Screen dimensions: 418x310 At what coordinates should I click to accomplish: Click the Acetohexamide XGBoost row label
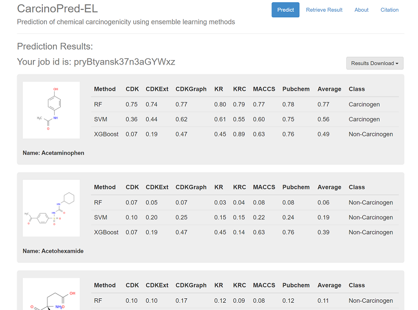point(106,232)
